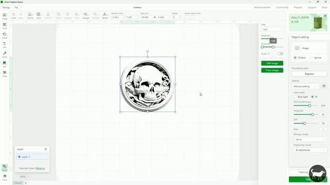Image resolution: width=330 pixels, height=185 pixels.
Task: Open the Projects tab in top bar
Action: (x=298, y=7)
